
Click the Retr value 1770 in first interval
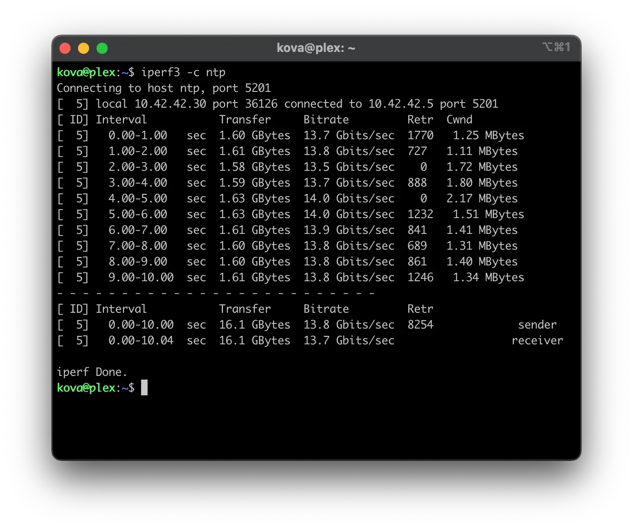click(420, 135)
